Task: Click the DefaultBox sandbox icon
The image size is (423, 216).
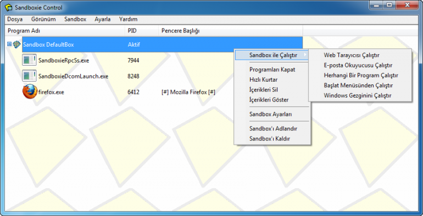Action: (16, 44)
